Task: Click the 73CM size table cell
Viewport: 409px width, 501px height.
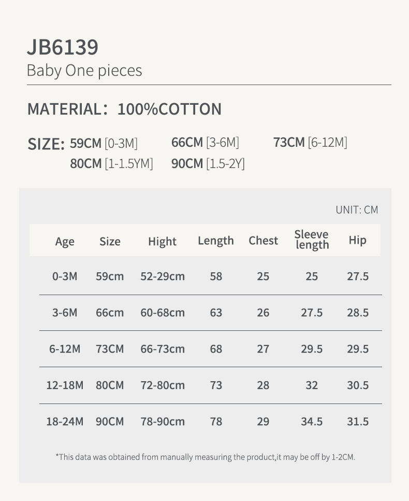Action: (110, 349)
